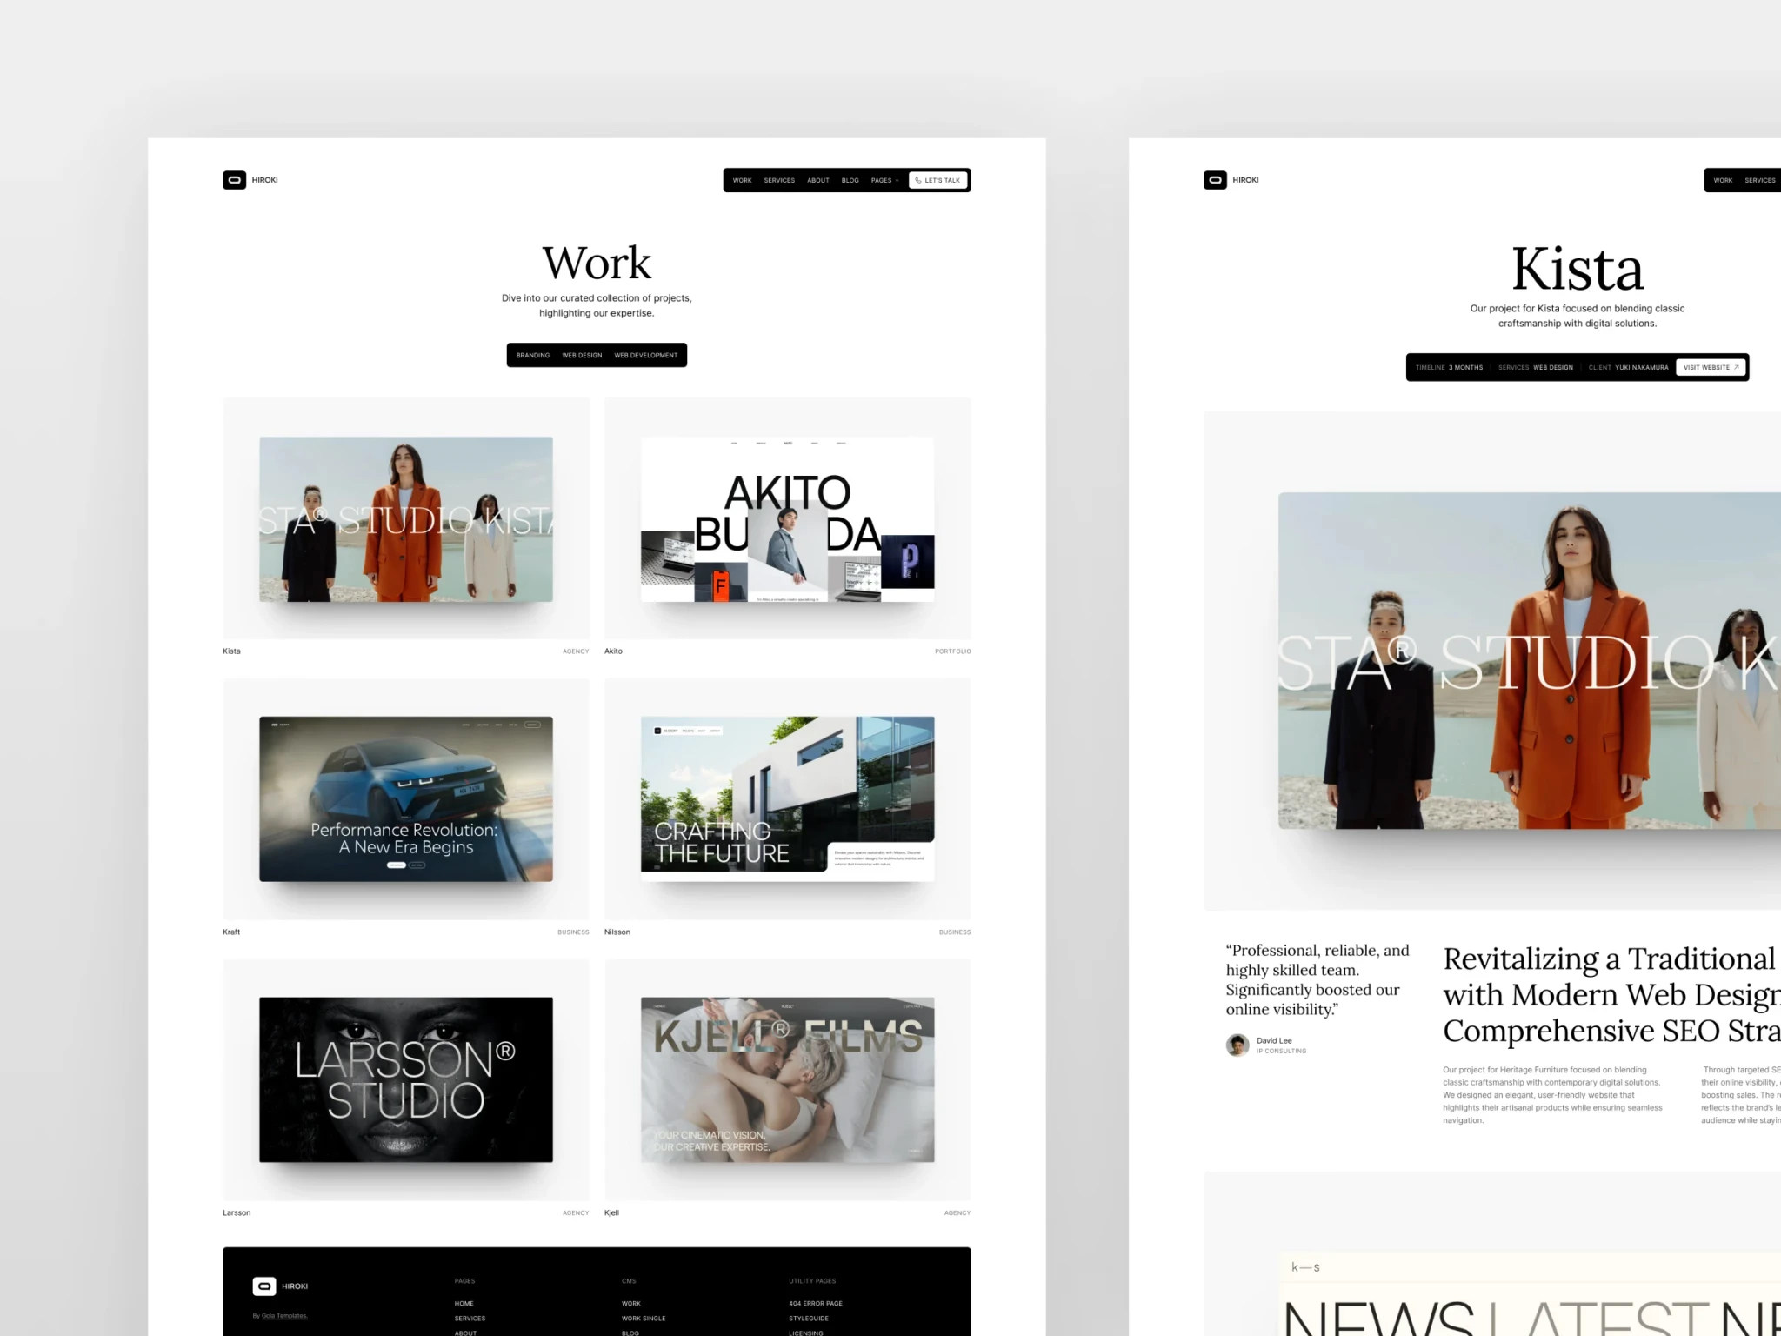Open the 404 Error Page footer link
The height and width of the screenshot is (1336, 1781).
point(815,1303)
